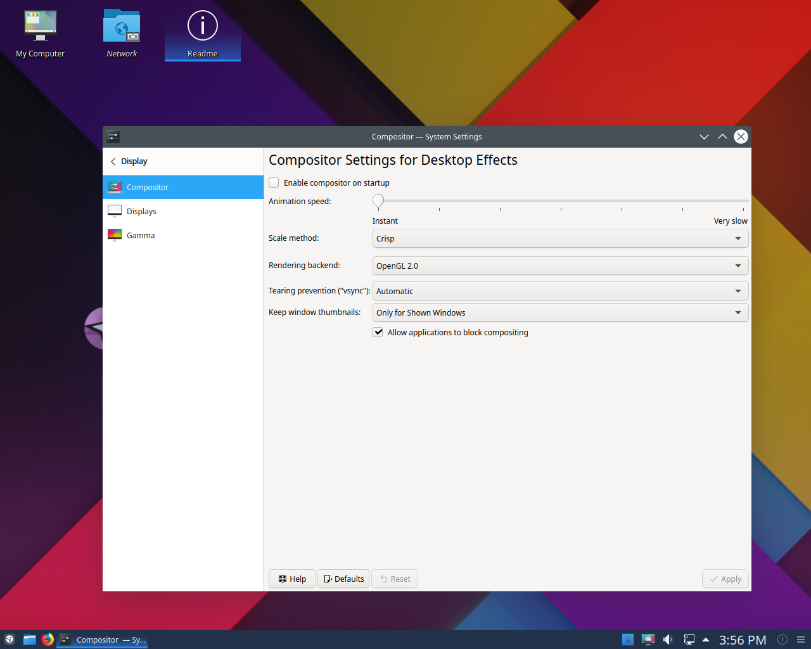Restore settings with the Defaults button
The height and width of the screenshot is (649, 811).
tap(343, 579)
